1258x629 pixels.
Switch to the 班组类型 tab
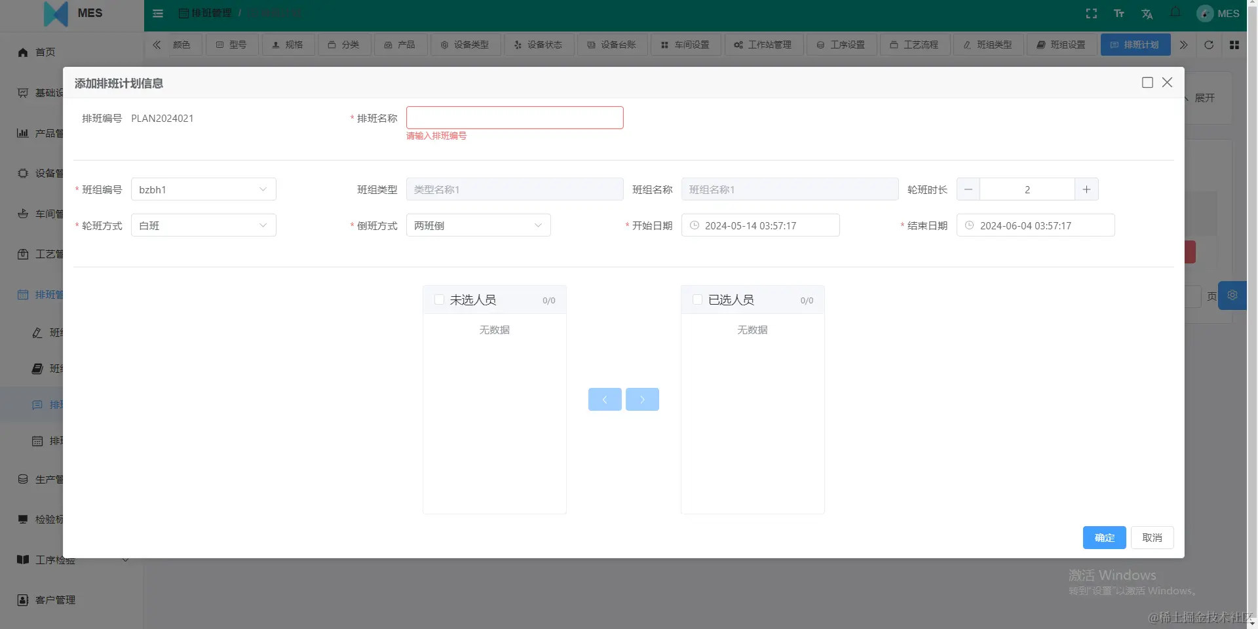tap(989, 45)
